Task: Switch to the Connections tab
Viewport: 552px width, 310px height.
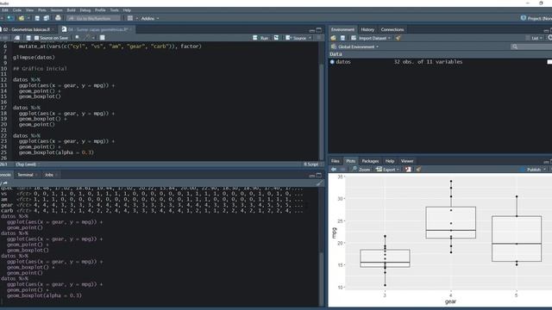Action: pos(392,29)
